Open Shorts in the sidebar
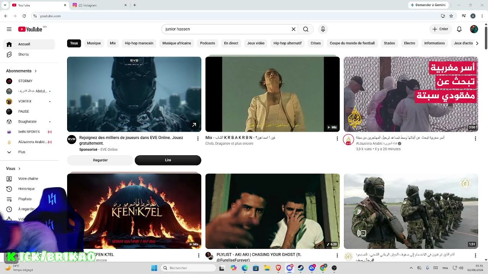This screenshot has height=274, width=488. (29, 54)
